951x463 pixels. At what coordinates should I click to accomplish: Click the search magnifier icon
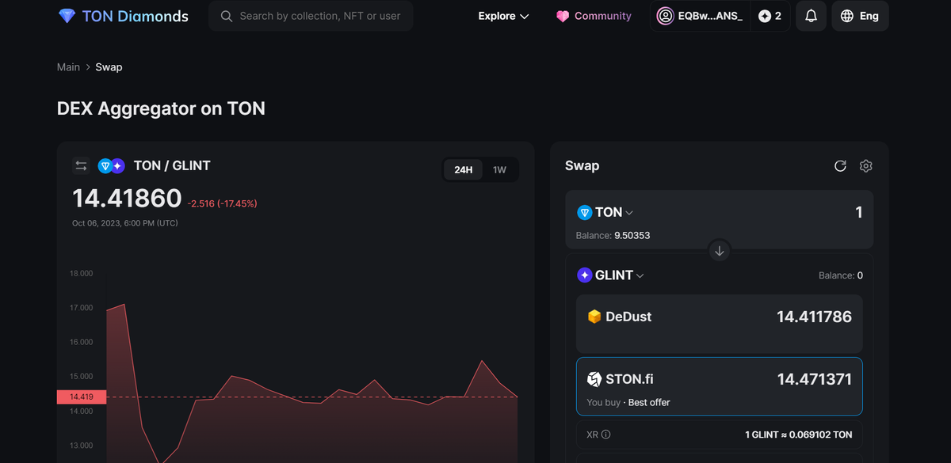coord(227,16)
